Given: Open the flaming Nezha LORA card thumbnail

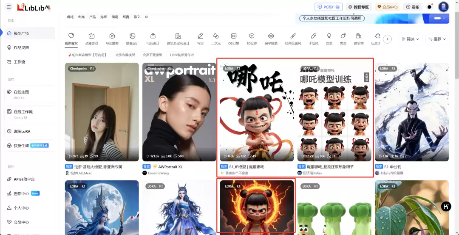Looking at the screenshot, I should tap(257, 207).
